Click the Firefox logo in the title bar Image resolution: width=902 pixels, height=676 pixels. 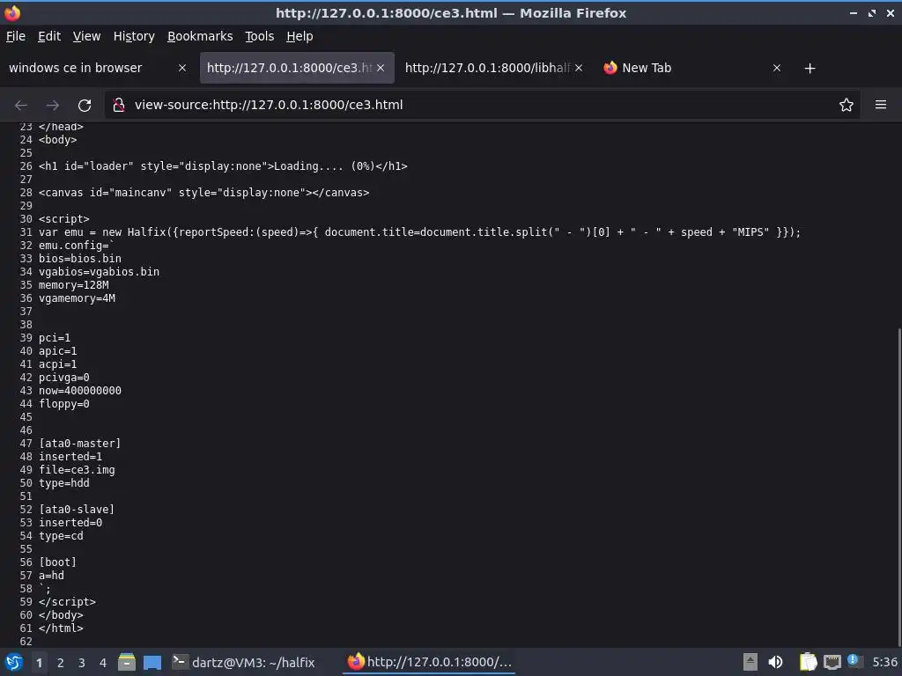click(12, 12)
